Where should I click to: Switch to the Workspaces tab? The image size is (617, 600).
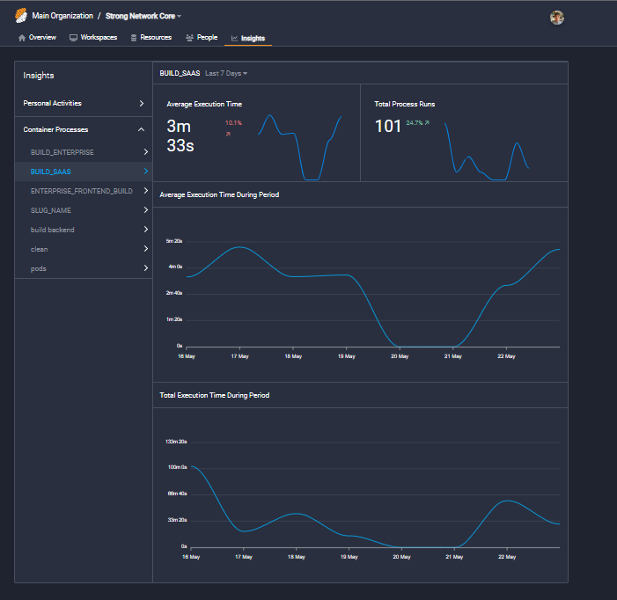pyautogui.click(x=99, y=38)
